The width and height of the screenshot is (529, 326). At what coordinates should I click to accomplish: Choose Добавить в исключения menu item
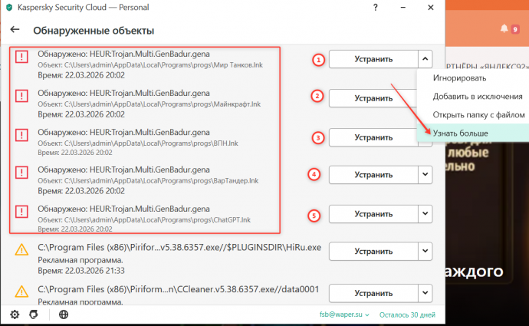471,97
